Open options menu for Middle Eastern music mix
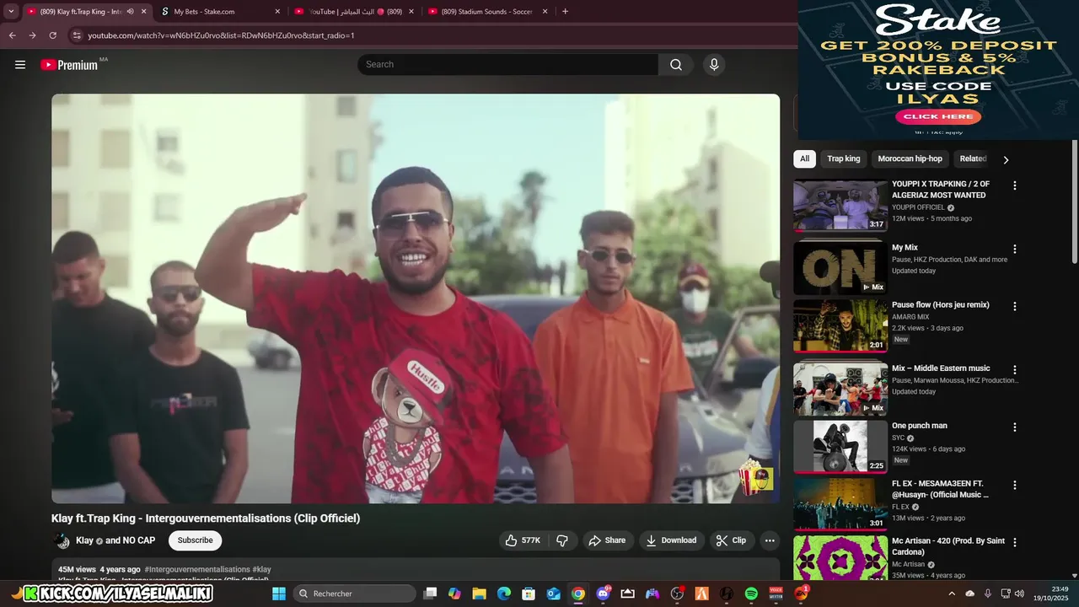 click(x=1015, y=370)
